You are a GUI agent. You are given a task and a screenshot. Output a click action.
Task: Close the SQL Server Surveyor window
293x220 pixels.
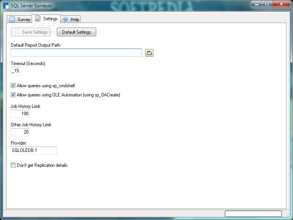281,4
